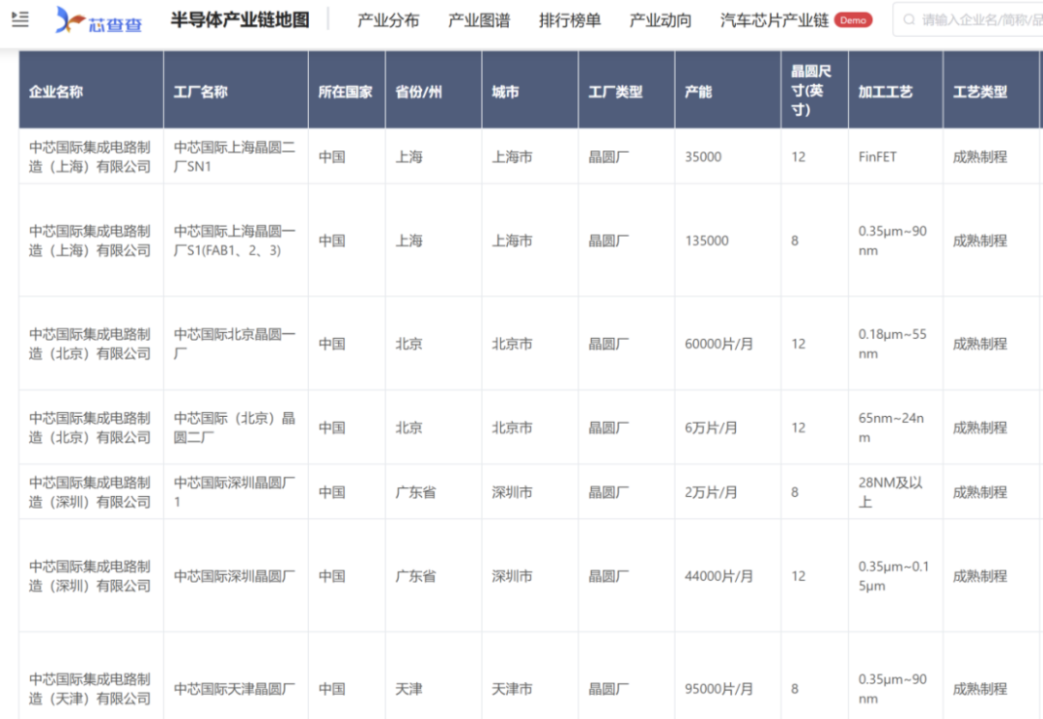Select factory 中芯国际天津晶圆厂

(234, 689)
